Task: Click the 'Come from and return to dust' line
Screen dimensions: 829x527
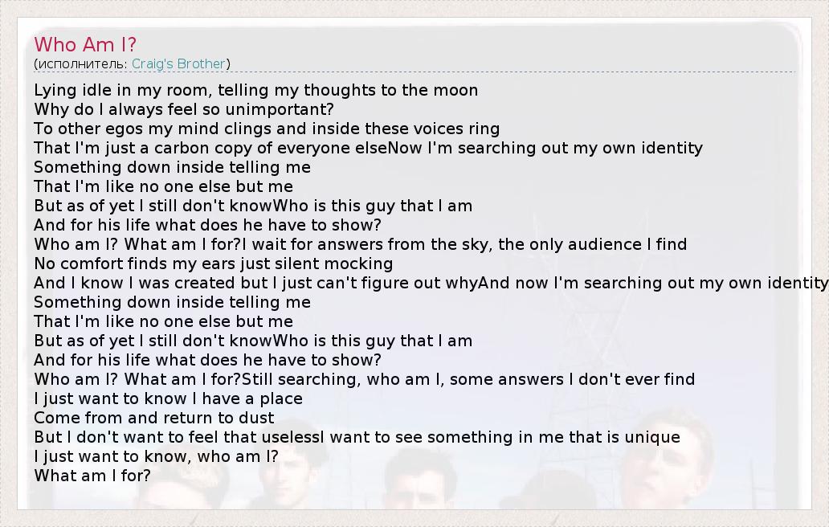Action: coord(154,418)
